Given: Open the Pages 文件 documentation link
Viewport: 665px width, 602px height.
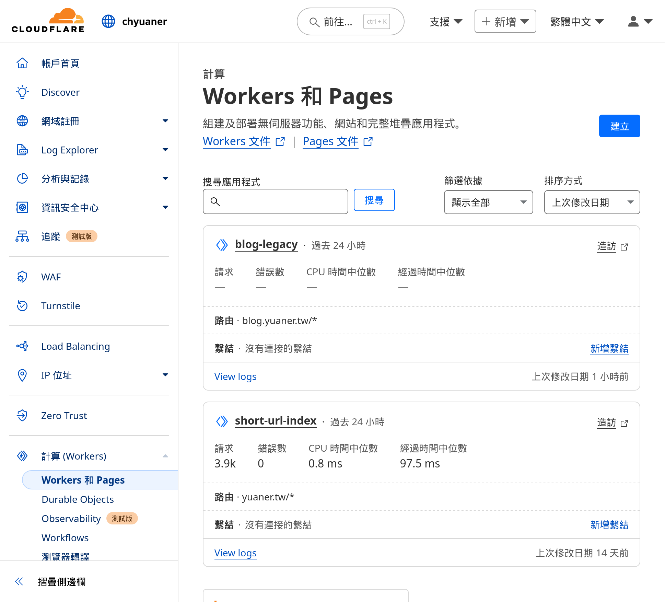Looking at the screenshot, I should 330,141.
